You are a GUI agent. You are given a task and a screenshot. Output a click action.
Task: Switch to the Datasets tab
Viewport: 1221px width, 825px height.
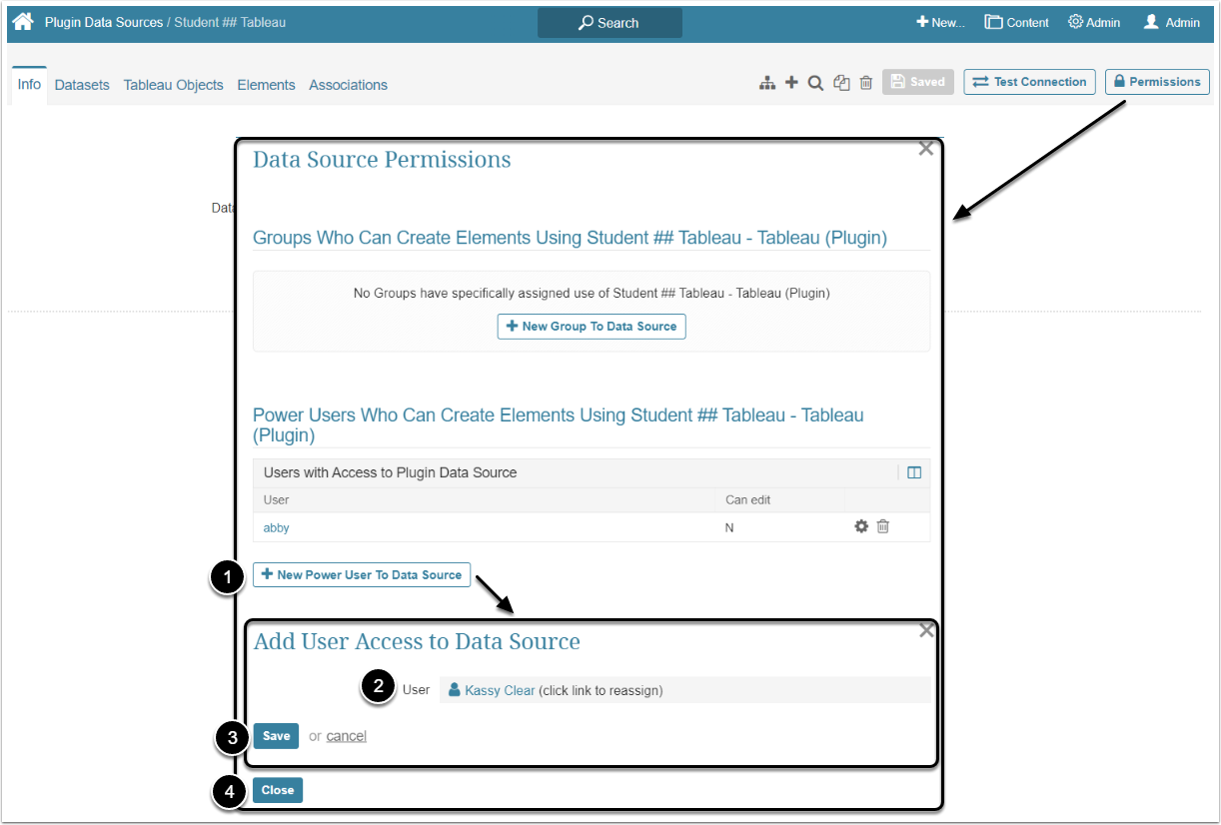click(82, 85)
